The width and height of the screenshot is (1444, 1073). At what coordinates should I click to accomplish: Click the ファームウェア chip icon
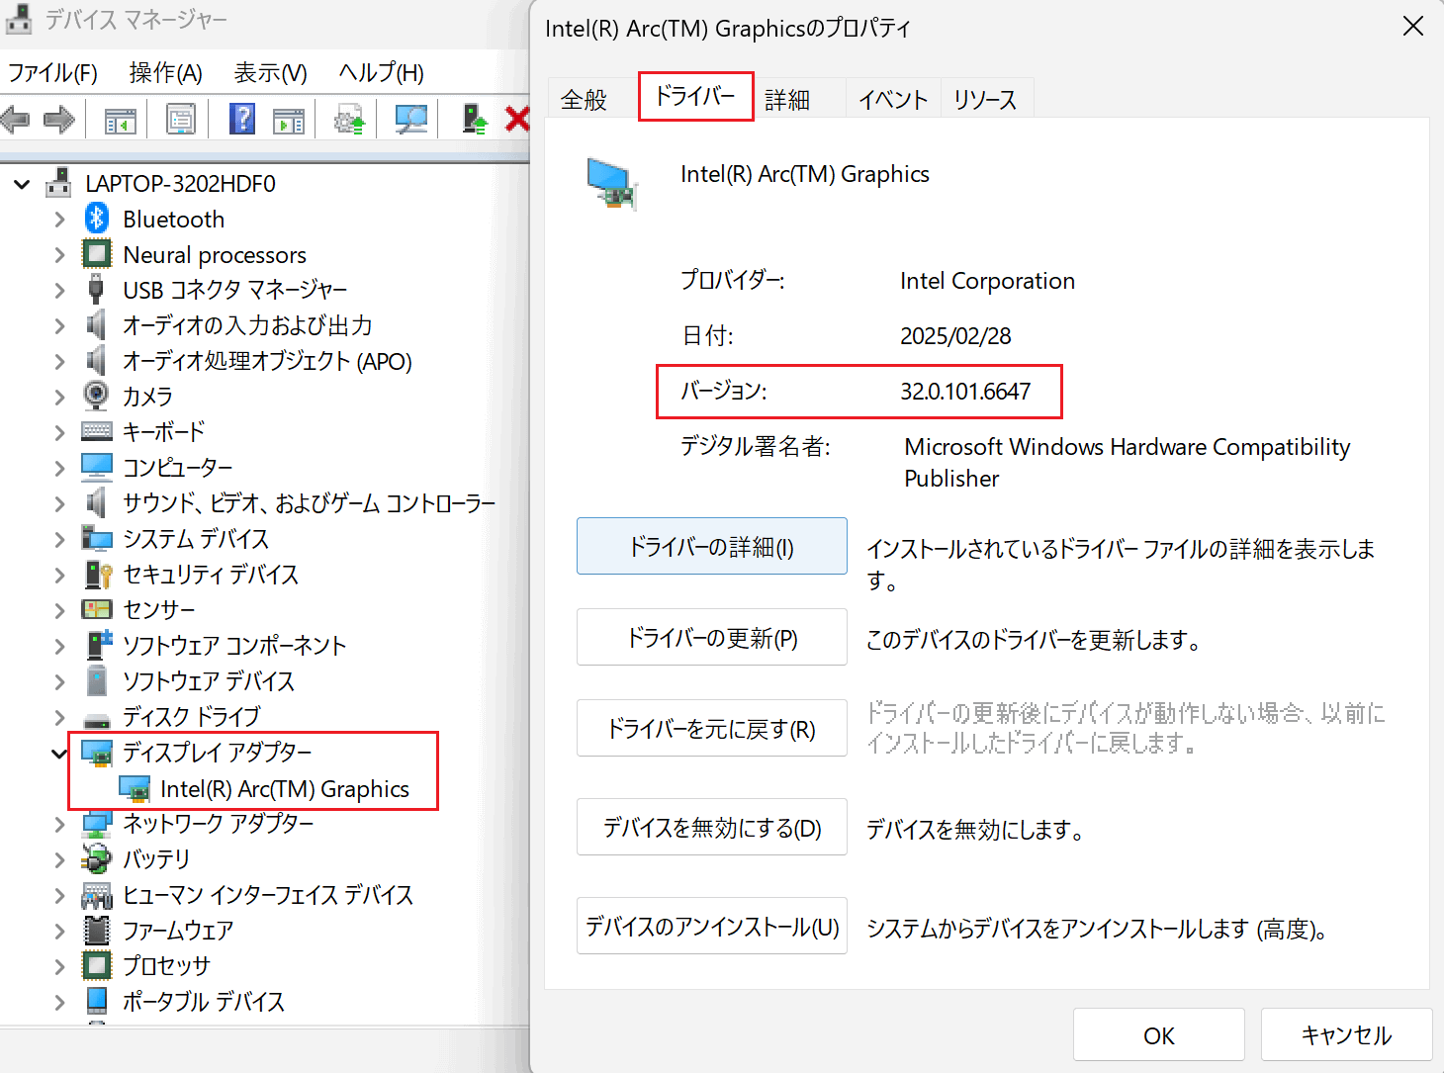pos(97,930)
